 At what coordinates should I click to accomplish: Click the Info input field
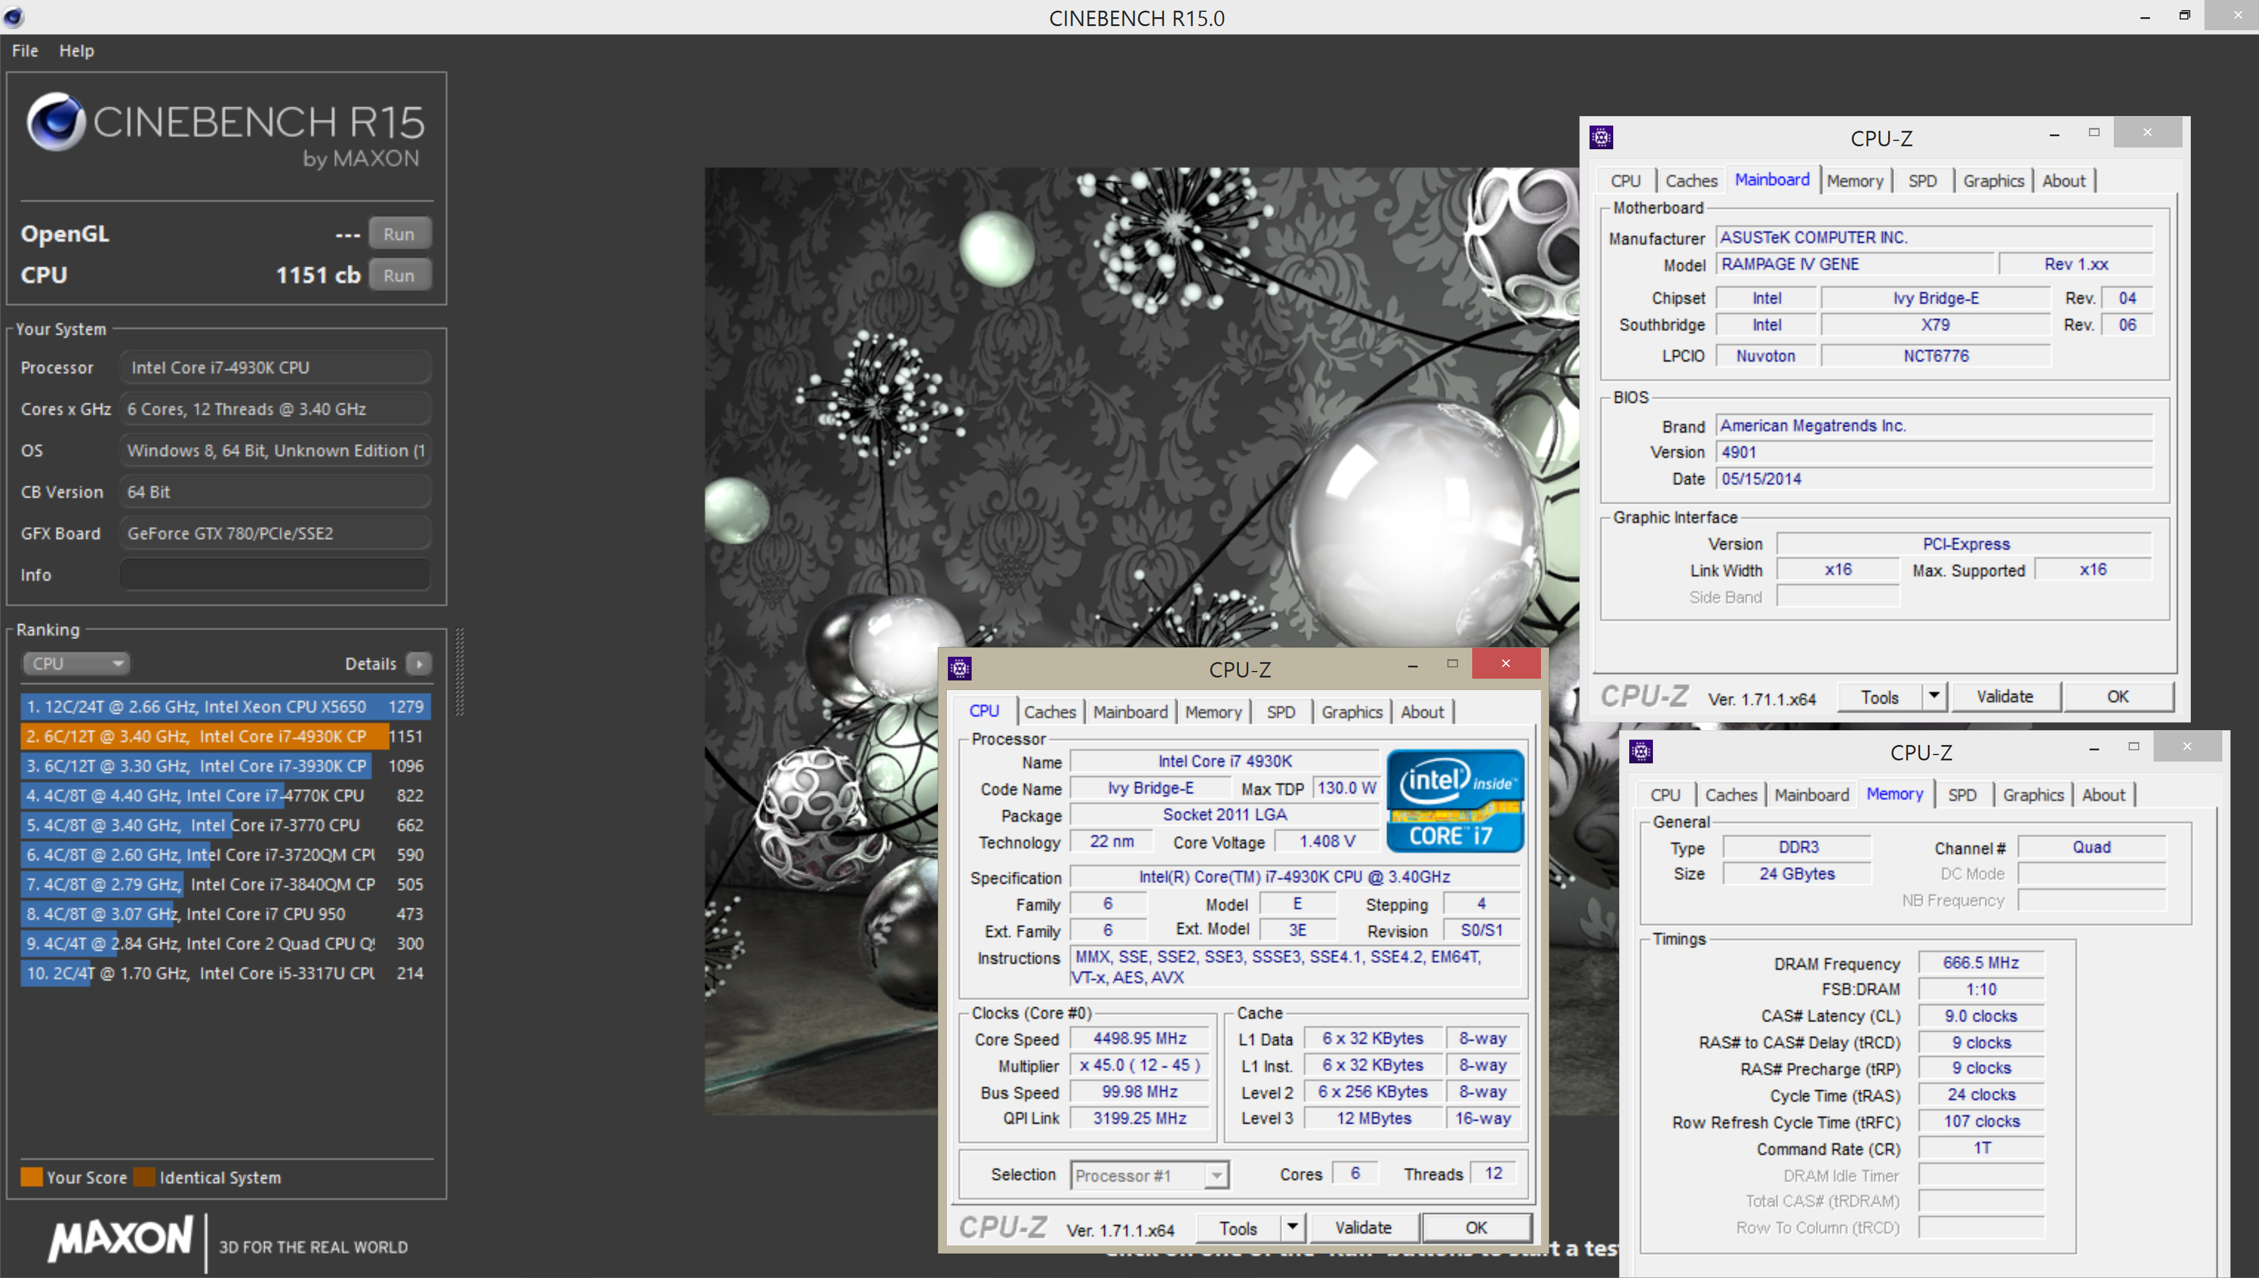275,575
